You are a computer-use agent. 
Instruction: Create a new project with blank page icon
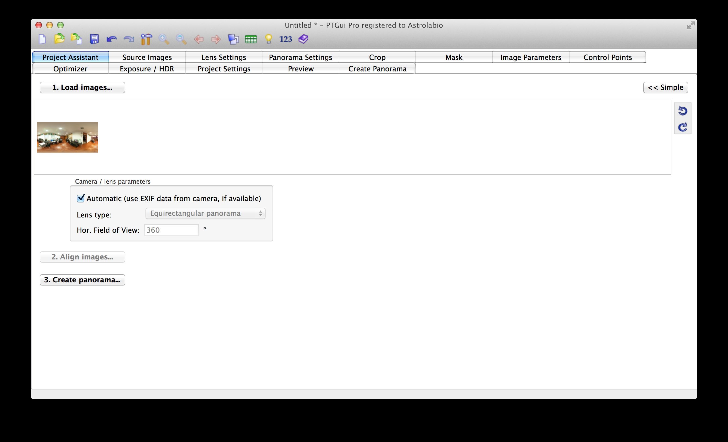click(42, 39)
